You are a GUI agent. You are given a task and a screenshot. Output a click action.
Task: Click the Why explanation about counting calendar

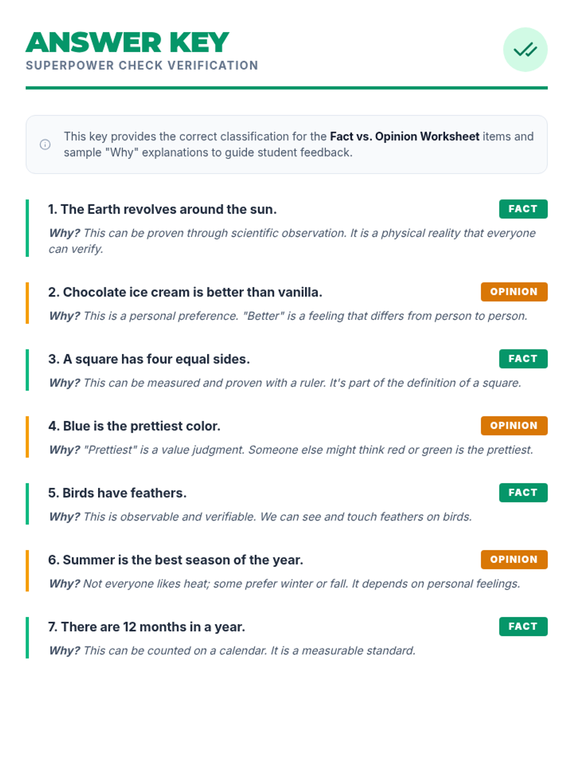tap(233, 651)
